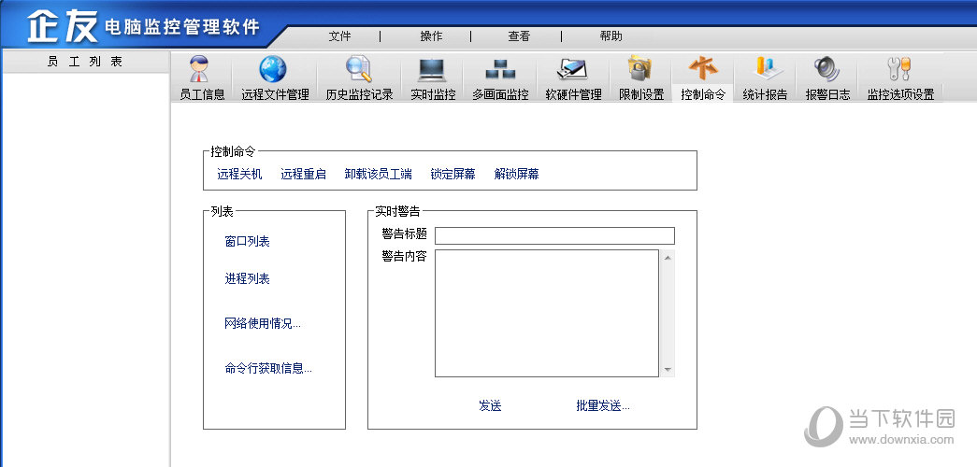Open the 文件 menu
977x467 pixels.
339,36
